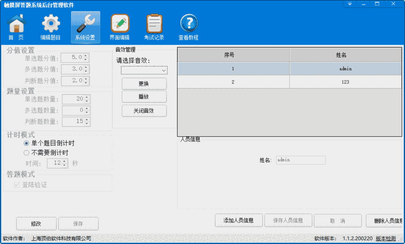405x244 pixels.
Task: Open the sound effect selection dropdown
Action: click(144, 70)
